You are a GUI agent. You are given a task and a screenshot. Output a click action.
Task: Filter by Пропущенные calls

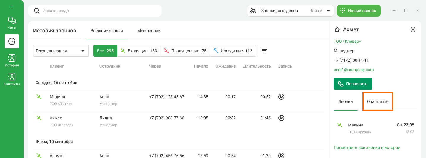[x=185, y=51]
